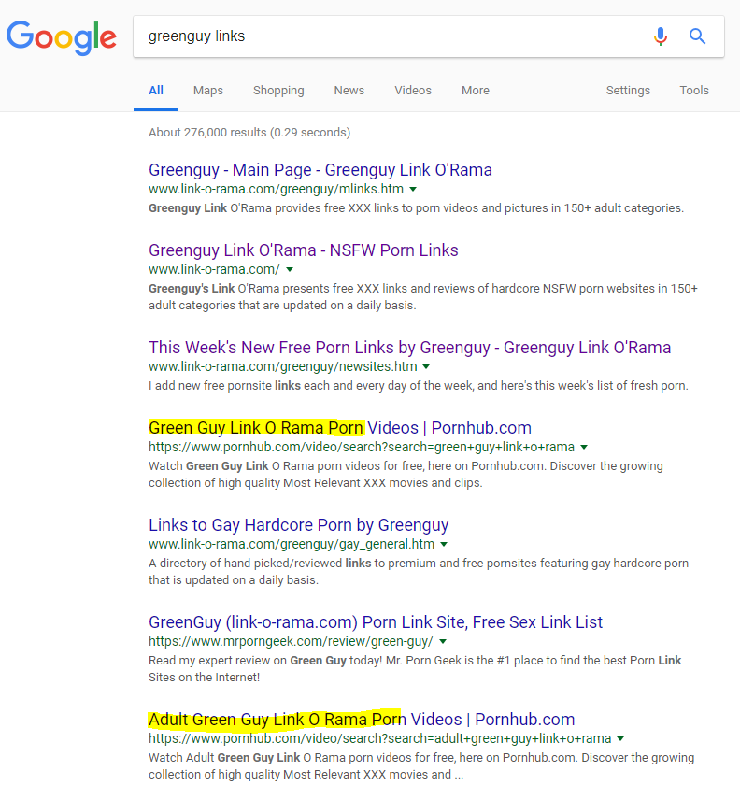Start voice search with the microphone icon
The height and width of the screenshot is (800, 740).
[661, 36]
